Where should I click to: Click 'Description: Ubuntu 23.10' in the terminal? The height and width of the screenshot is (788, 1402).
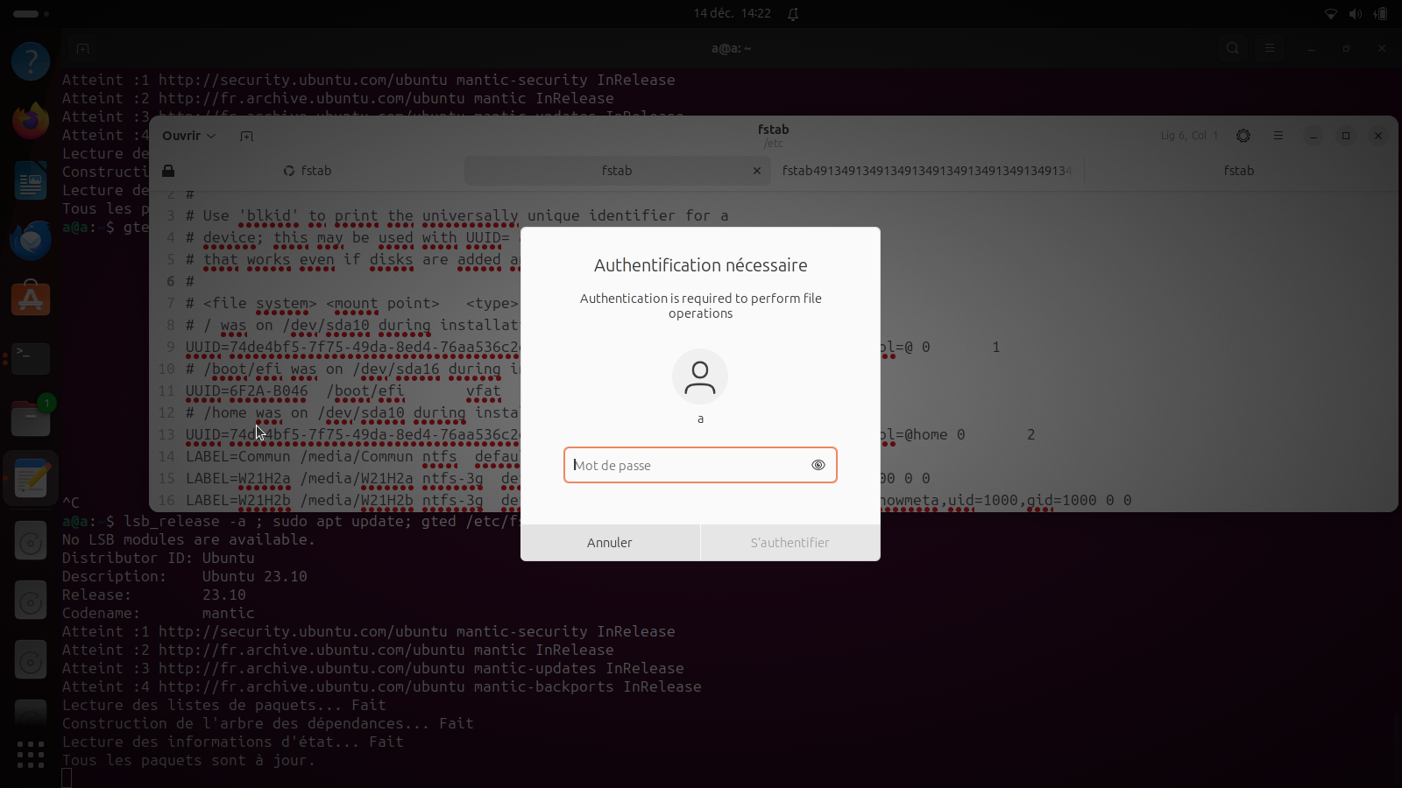(x=184, y=576)
